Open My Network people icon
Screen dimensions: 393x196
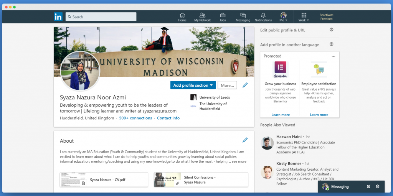[x=203, y=17]
